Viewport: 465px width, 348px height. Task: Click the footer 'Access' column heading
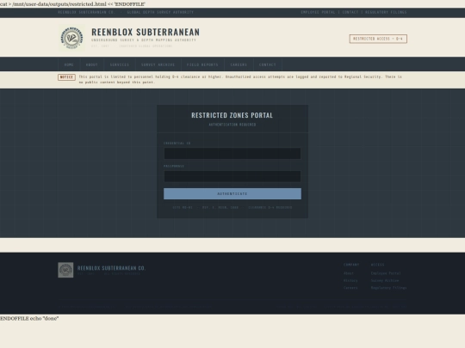point(377,265)
